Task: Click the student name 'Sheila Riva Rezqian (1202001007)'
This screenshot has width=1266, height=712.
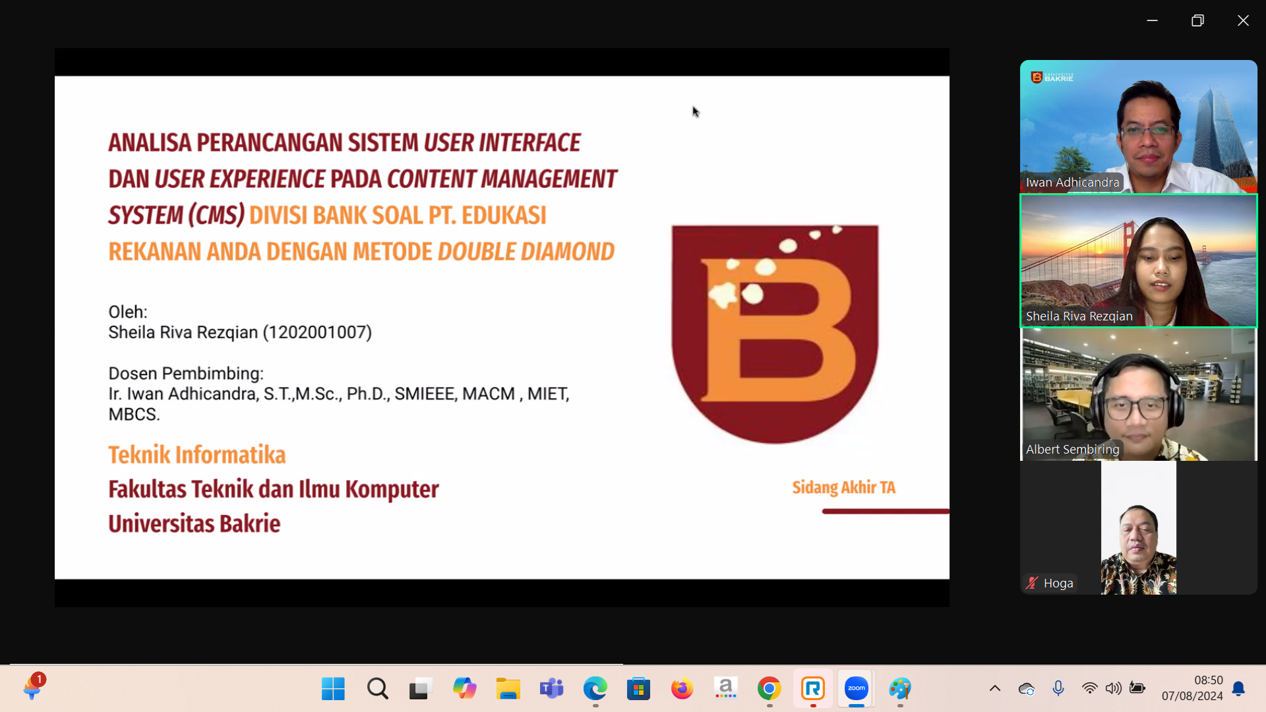Action: click(x=240, y=332)
